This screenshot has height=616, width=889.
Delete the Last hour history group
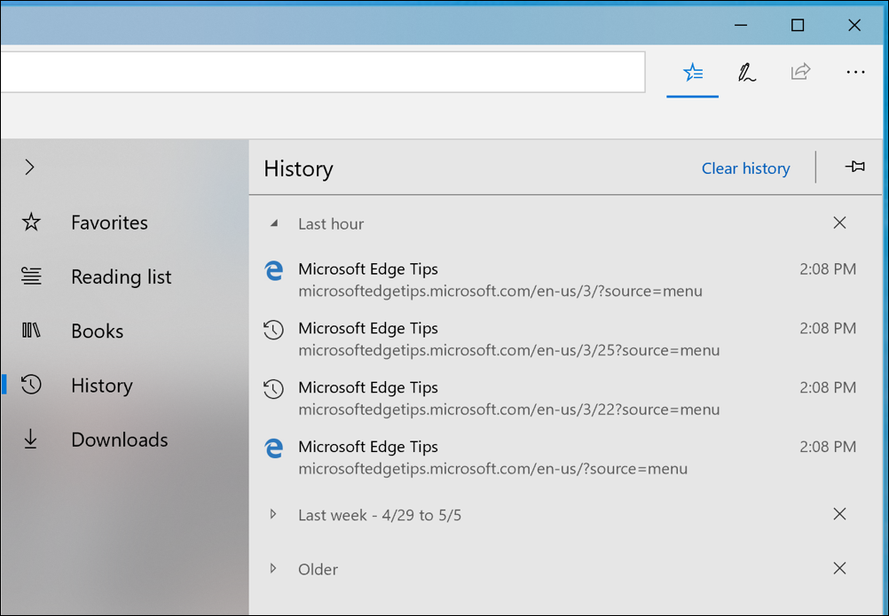tap(839, 222)
